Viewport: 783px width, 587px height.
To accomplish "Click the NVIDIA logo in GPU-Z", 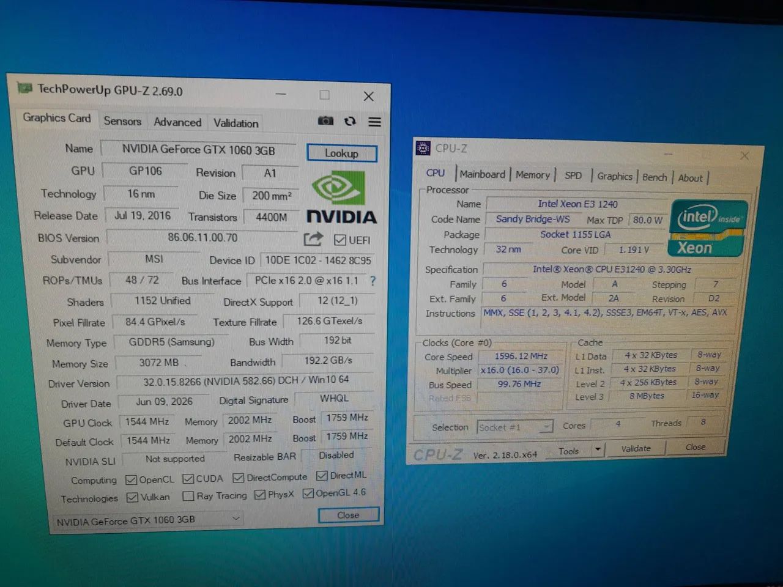I will pos(341,198).
